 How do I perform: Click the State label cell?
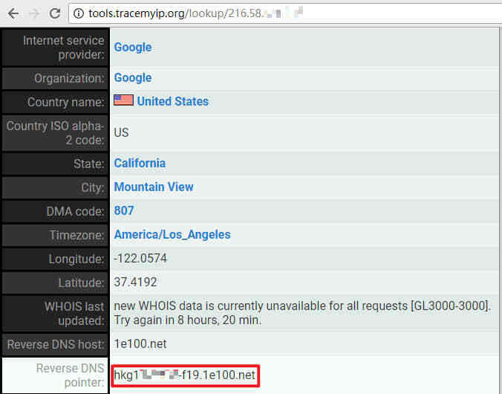tap(56, 164)
